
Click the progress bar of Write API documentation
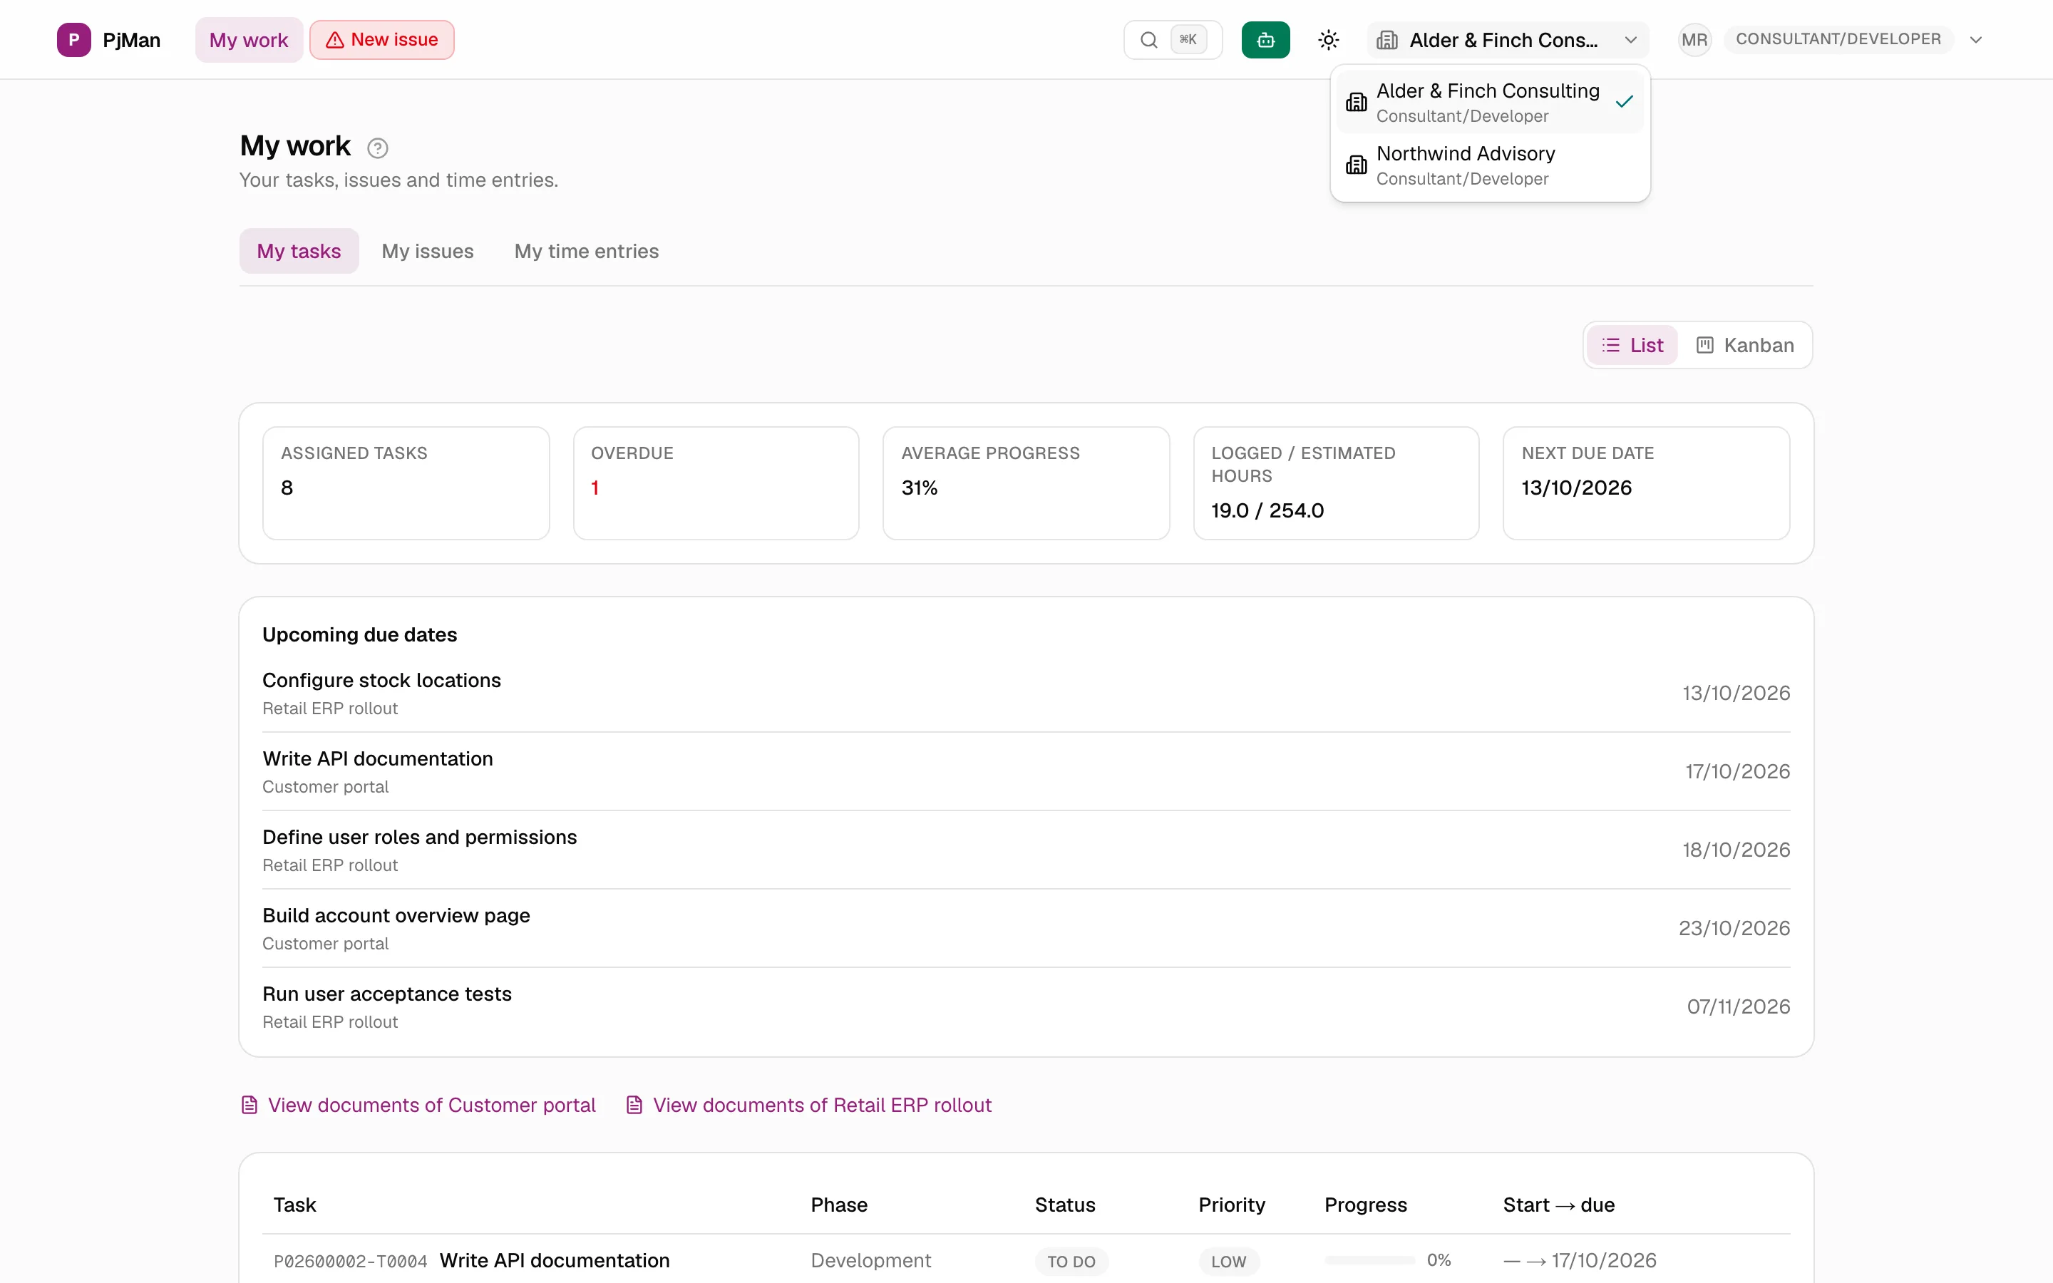[1369, 1260]
